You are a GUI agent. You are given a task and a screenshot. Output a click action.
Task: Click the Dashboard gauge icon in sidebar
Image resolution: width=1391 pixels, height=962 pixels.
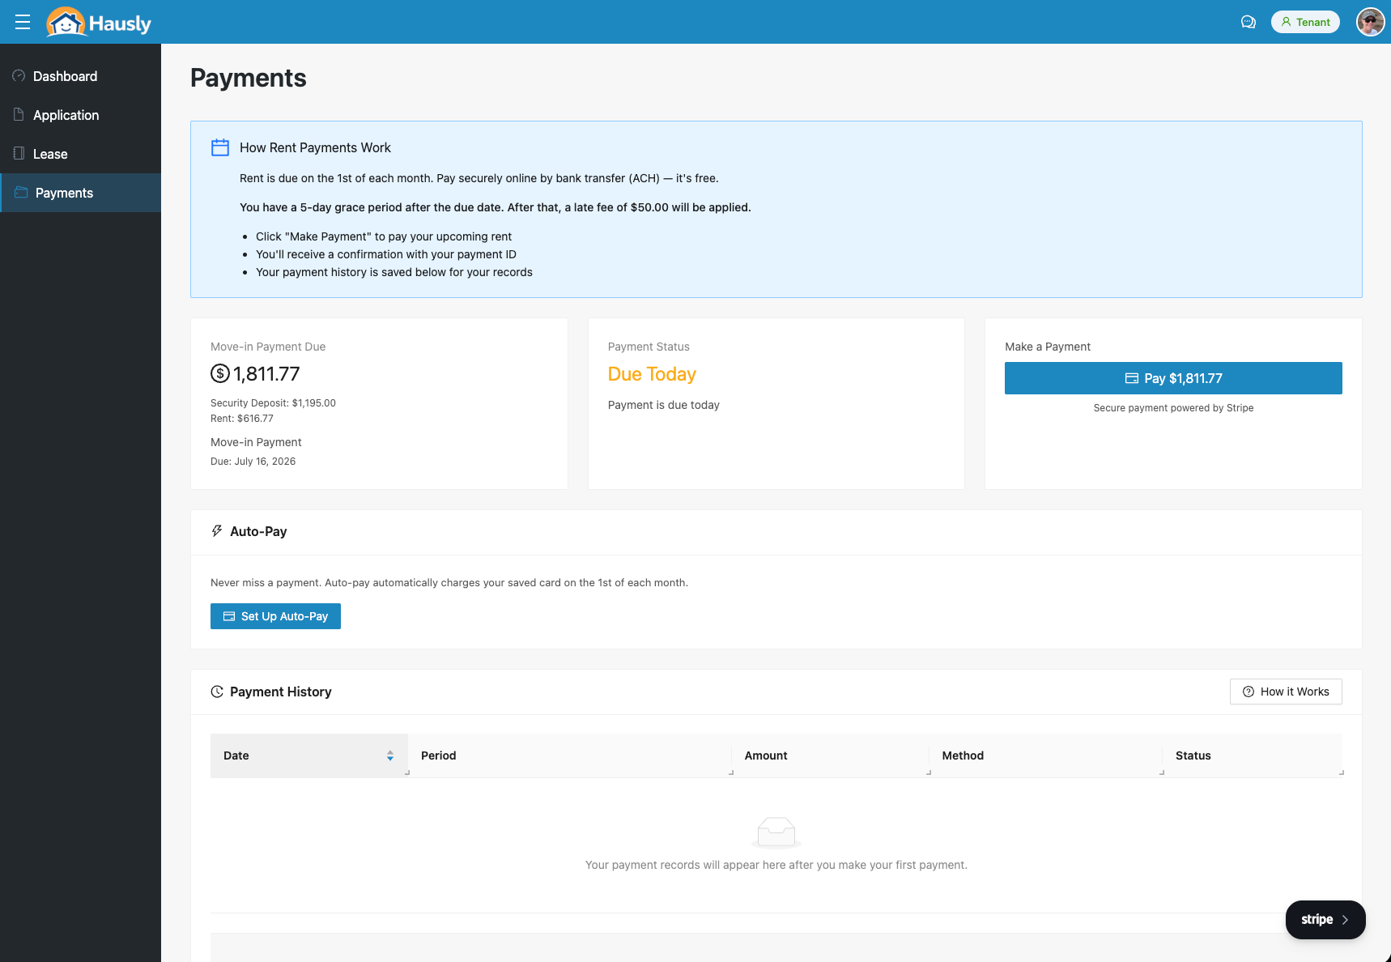(x=19, y=75)
